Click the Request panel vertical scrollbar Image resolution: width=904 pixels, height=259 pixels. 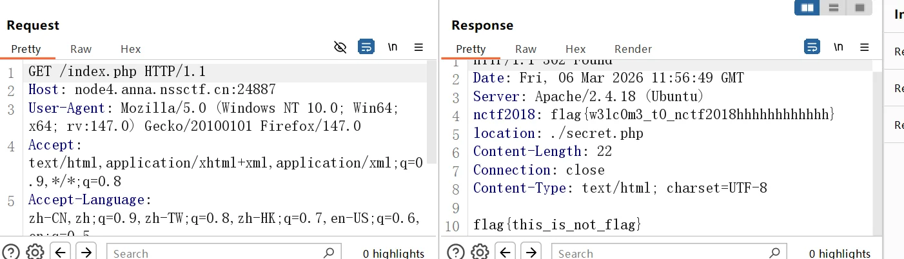coord(432,116)
